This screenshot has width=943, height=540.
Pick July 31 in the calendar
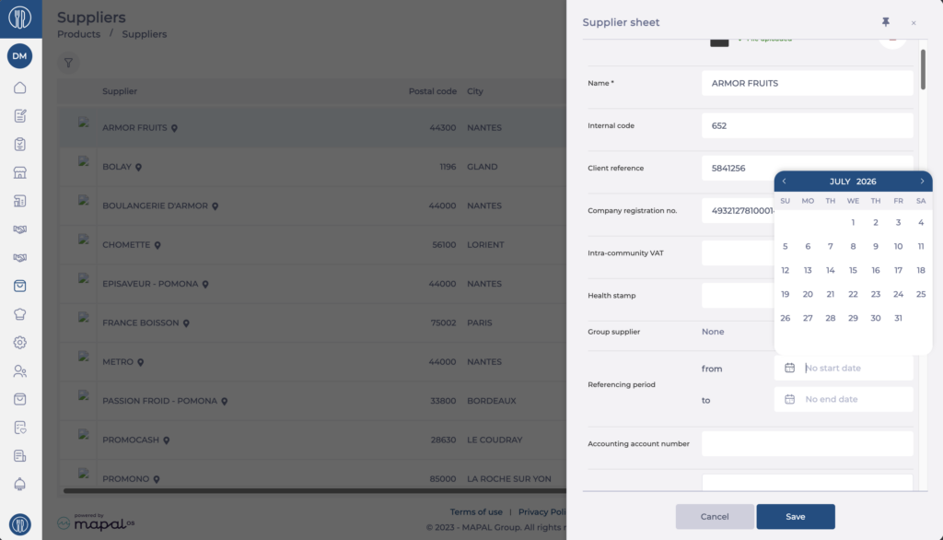point(898,318)
